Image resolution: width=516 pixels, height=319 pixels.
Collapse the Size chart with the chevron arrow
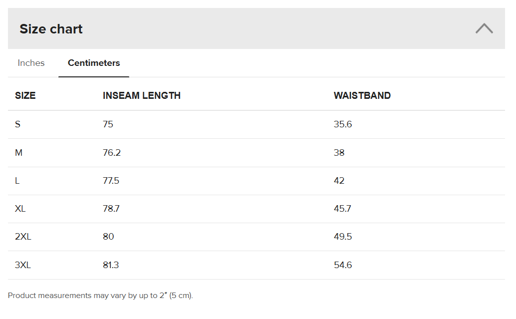(484, 28)
